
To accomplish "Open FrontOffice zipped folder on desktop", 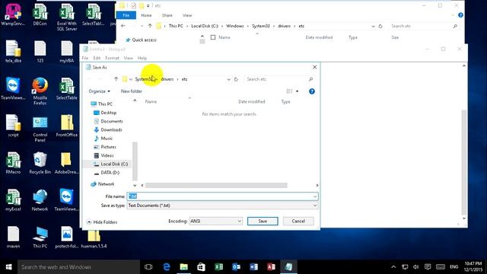I will coord(66,126).
